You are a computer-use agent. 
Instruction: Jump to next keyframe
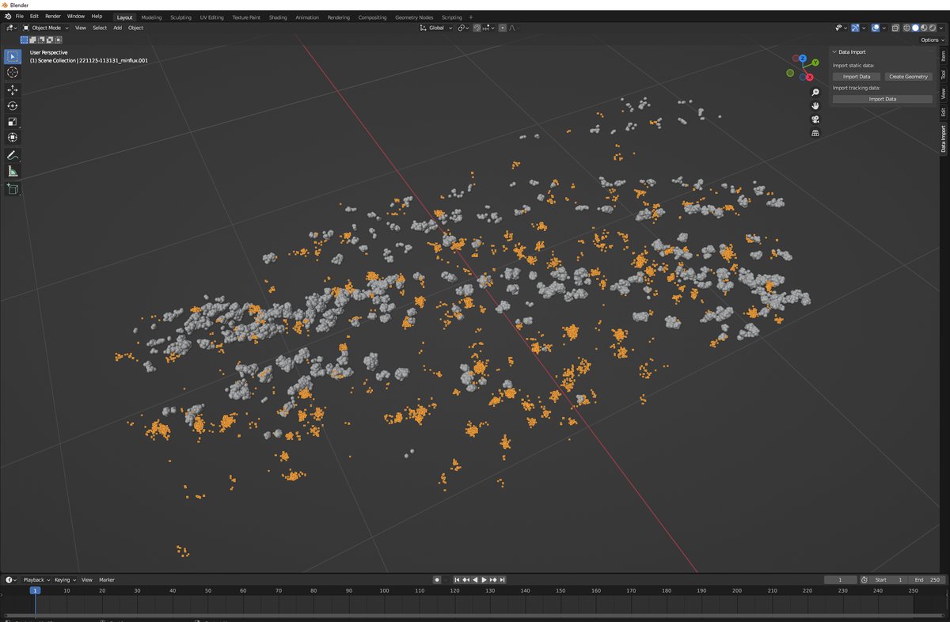(493, 580)
